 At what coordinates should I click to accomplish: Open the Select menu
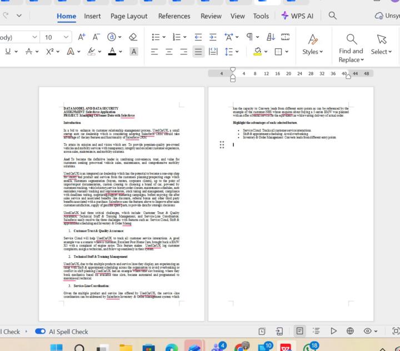381,44
